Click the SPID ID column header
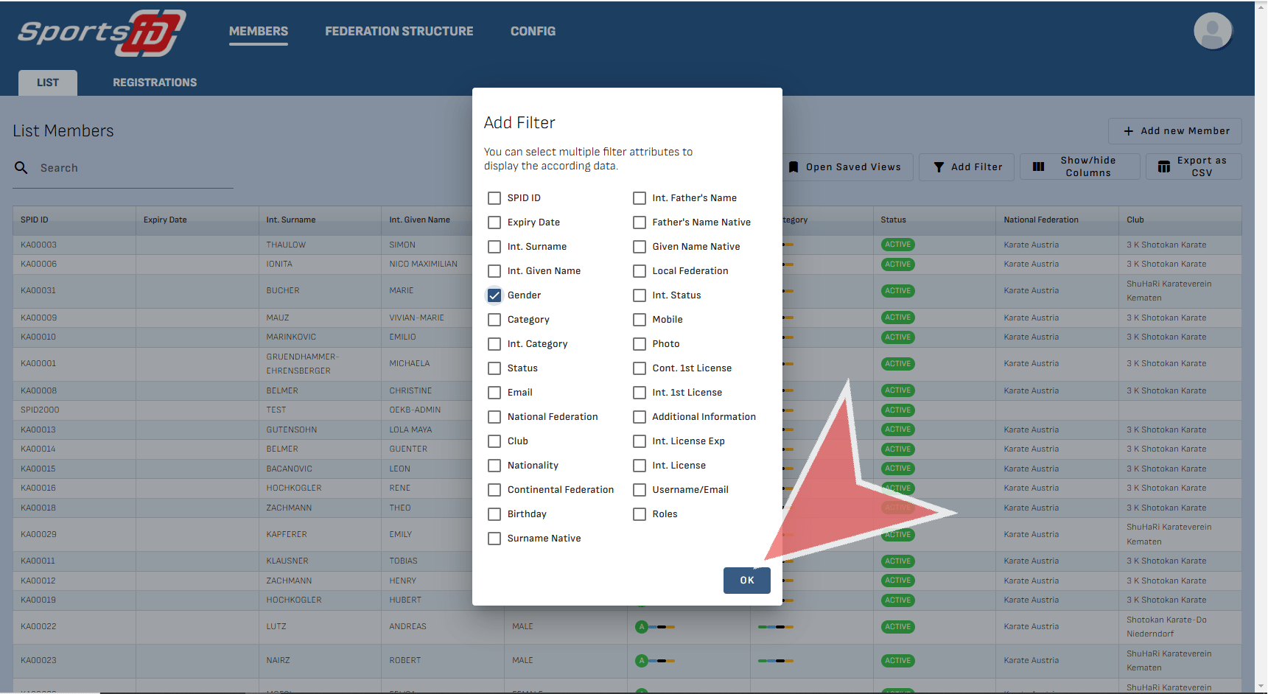Screen dimensions: 1268x694 pyautogui.click(x=35, y=220)
